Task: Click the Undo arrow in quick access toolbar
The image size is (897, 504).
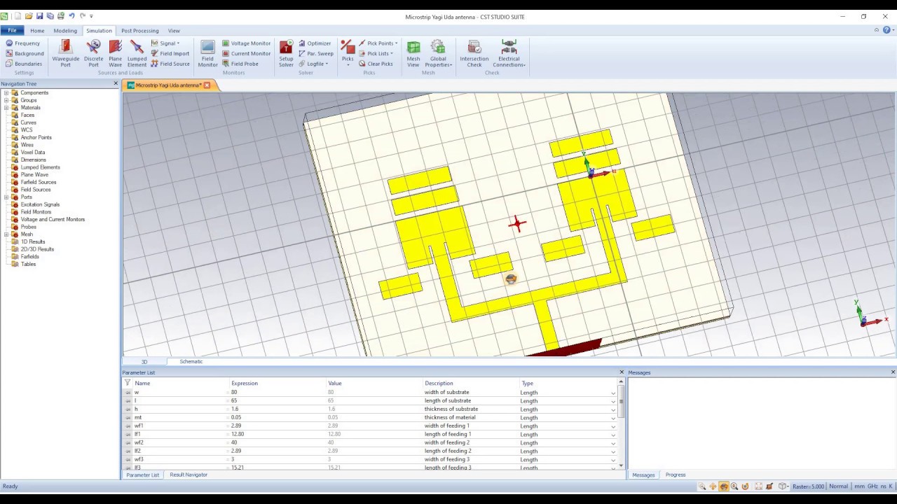Action: click(x=71, y=15)
